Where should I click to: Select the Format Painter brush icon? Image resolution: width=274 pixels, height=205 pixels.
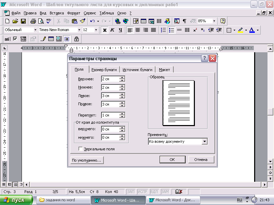(x=83, y=21)
